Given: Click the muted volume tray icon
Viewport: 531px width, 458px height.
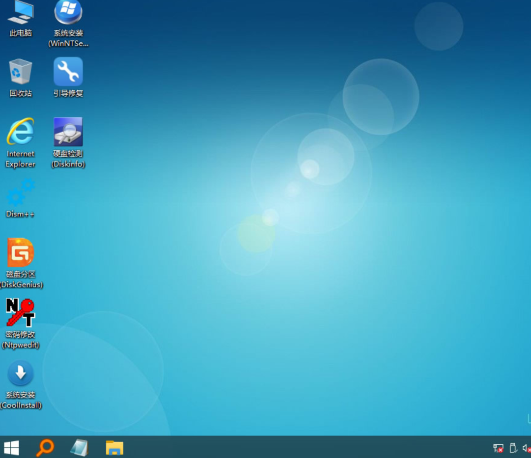Looking at the screenshot, I should [527, 448].
